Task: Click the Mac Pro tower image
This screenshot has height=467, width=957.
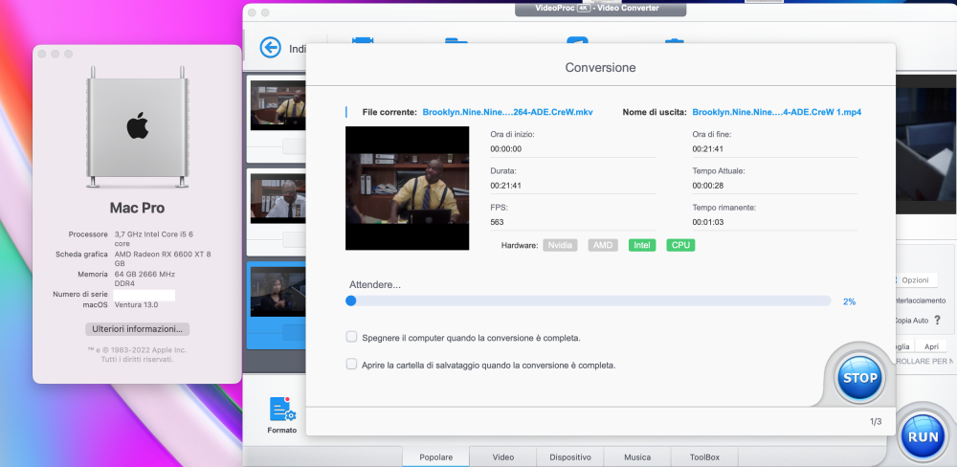Action: (x=137, y=127)
